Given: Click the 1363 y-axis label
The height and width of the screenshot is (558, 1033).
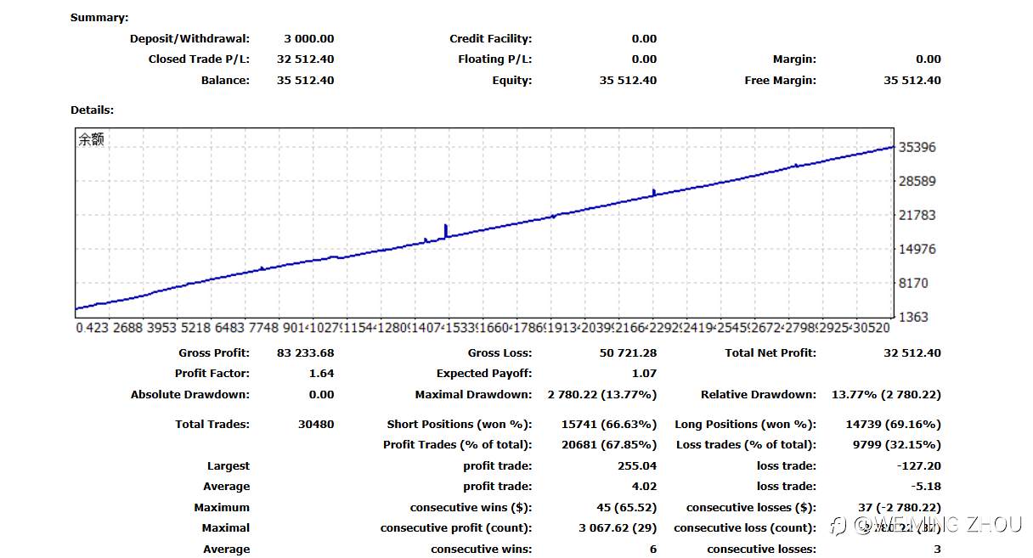Looking at the screenshot, I should (x=913, y=317).
